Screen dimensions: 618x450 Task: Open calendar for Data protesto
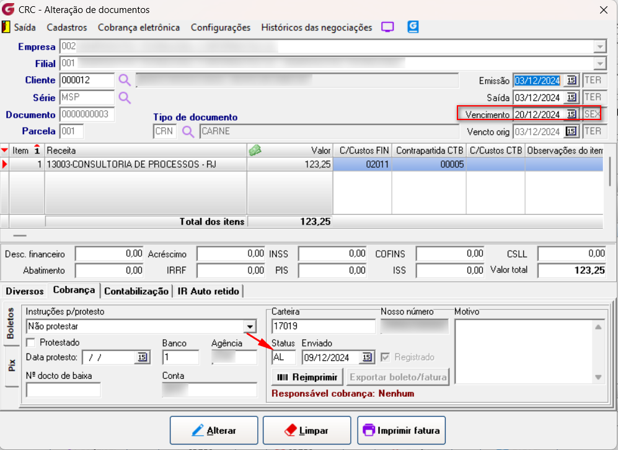[x=143, y=357]
